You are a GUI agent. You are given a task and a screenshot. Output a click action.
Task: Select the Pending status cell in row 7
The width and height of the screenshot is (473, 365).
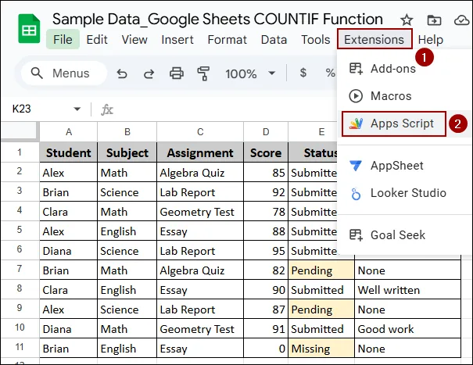(x=321, y=270)
